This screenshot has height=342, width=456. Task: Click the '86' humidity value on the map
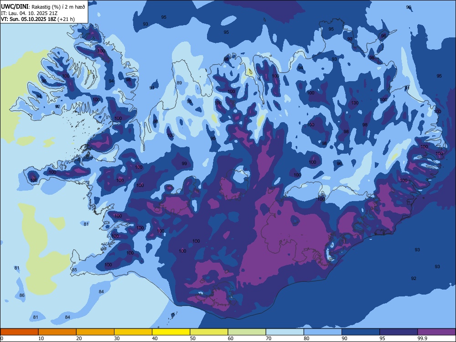tap(22, 295)
